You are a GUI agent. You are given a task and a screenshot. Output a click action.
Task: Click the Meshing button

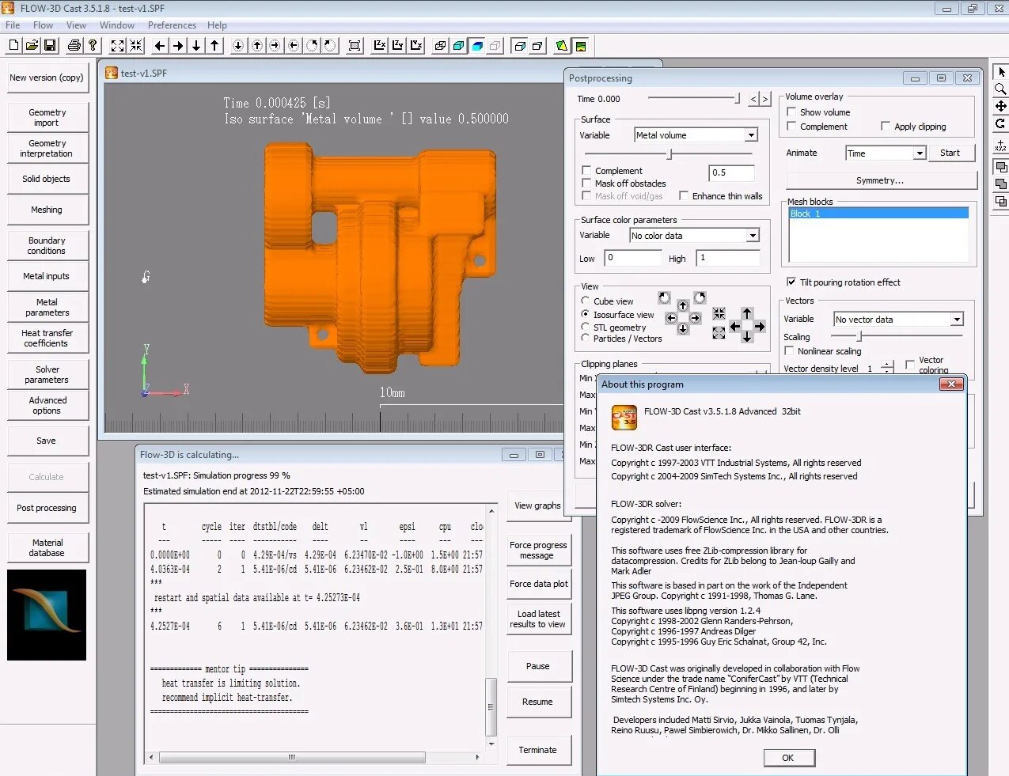click(x=47, y=210)
